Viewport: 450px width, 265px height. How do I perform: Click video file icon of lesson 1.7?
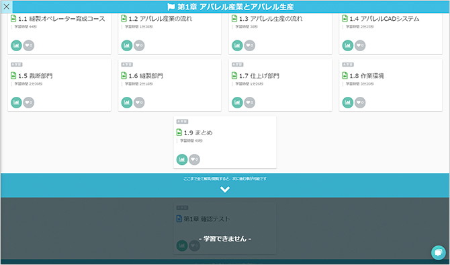tap(234, 75)
